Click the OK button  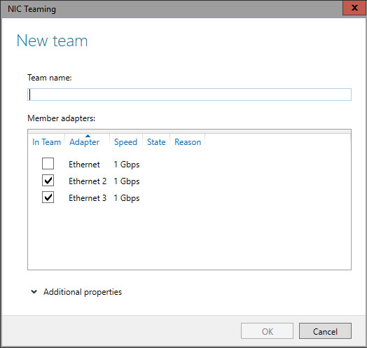pos(267,331)
